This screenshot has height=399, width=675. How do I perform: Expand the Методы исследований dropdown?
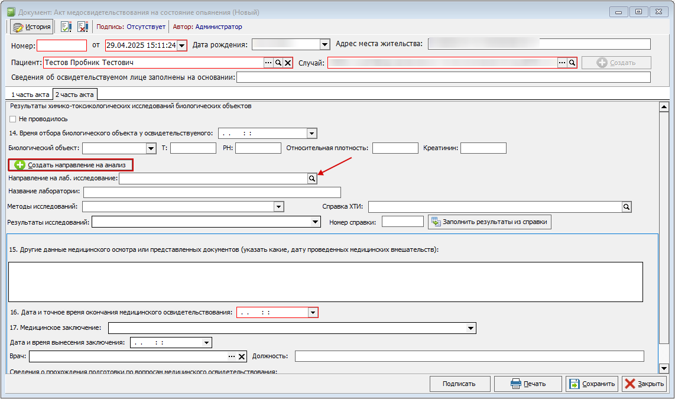tap(278, 207)
